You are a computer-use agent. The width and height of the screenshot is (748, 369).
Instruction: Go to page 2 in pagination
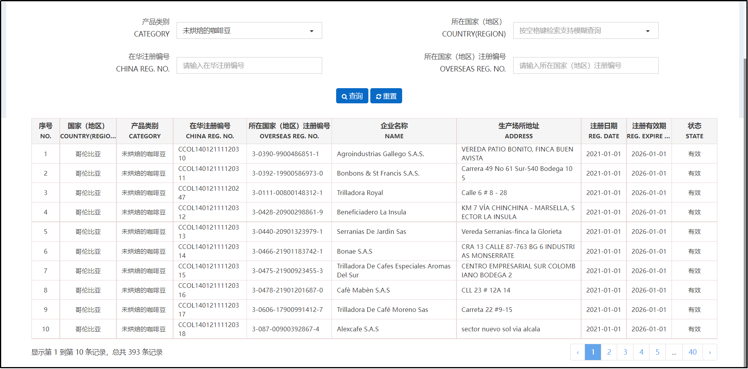[609, 352]
